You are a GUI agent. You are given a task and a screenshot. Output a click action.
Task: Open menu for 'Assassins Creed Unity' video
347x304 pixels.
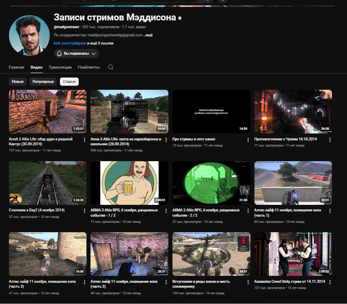330,282
